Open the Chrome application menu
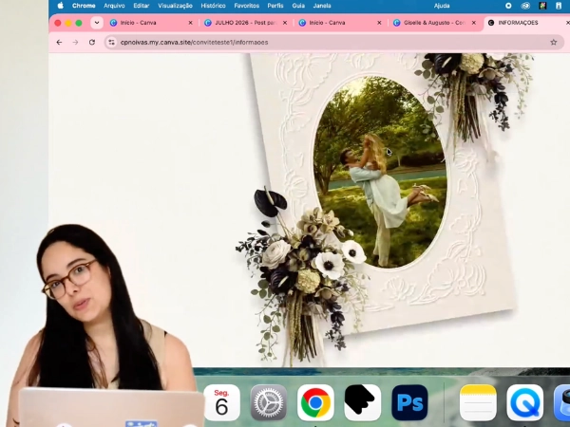The height and width of the screenshot is (427, 570). tap(84, 6)
